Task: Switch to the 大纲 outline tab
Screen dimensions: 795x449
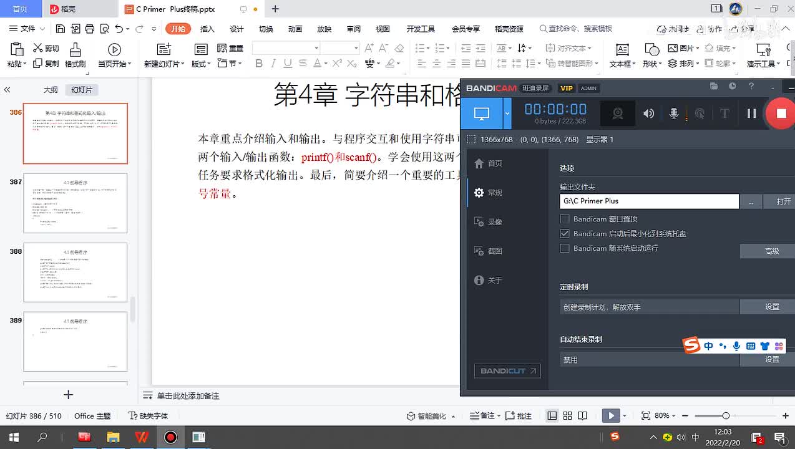Action: (51, 90)
